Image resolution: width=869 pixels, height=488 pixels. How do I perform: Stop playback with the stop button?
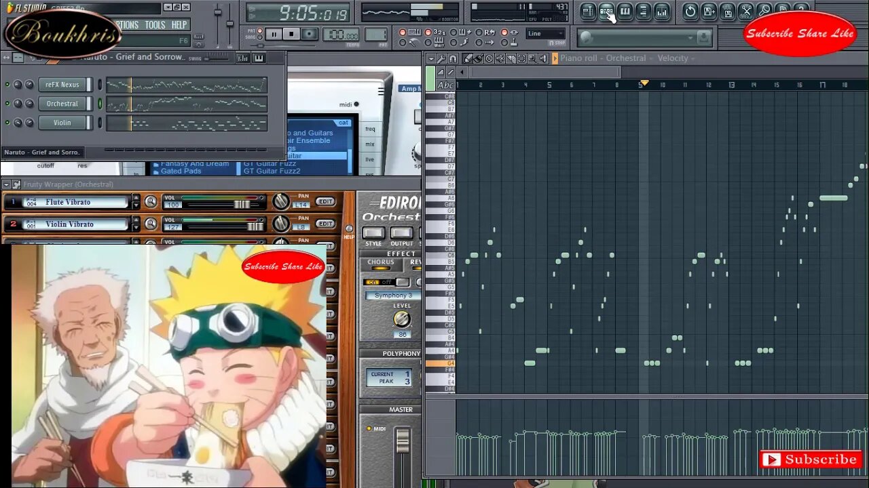coord(291,34)
